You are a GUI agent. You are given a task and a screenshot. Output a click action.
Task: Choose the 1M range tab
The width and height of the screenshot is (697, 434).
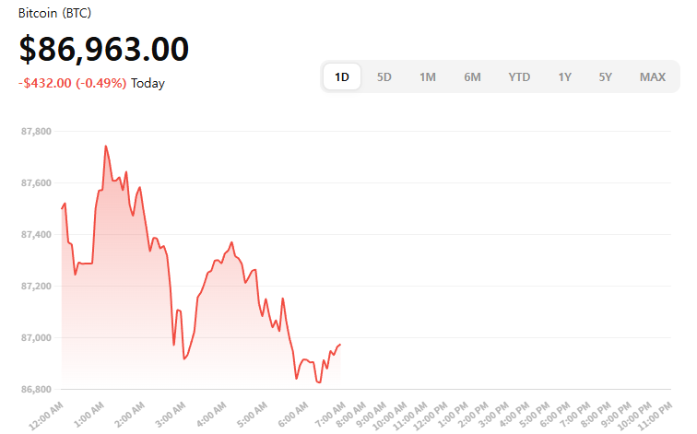[428, 77]
